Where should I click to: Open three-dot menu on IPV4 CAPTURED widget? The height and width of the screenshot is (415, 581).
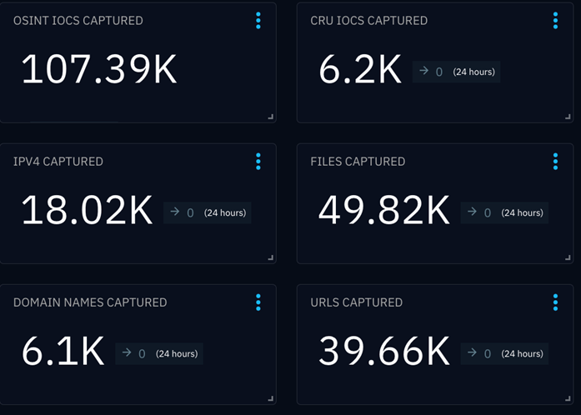(258, 162)
